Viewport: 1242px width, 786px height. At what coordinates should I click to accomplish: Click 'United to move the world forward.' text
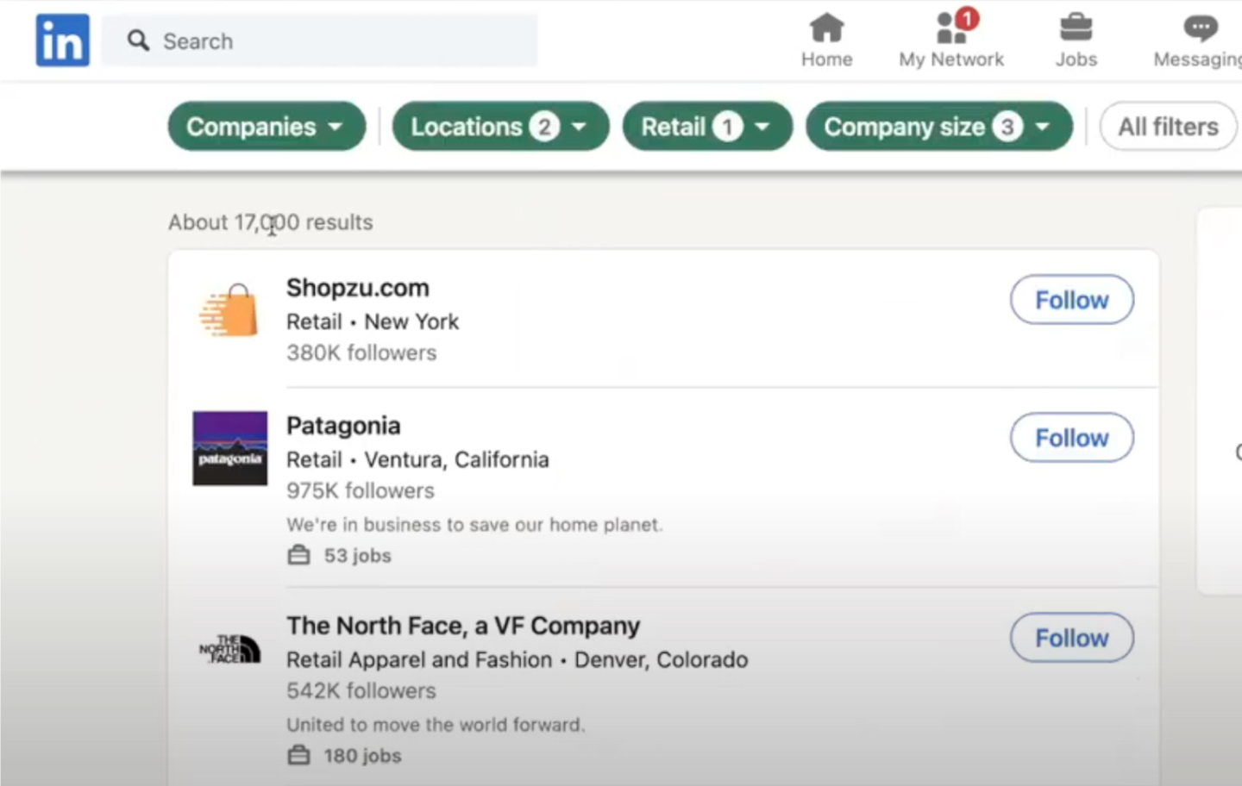click(x=436, y=725)
